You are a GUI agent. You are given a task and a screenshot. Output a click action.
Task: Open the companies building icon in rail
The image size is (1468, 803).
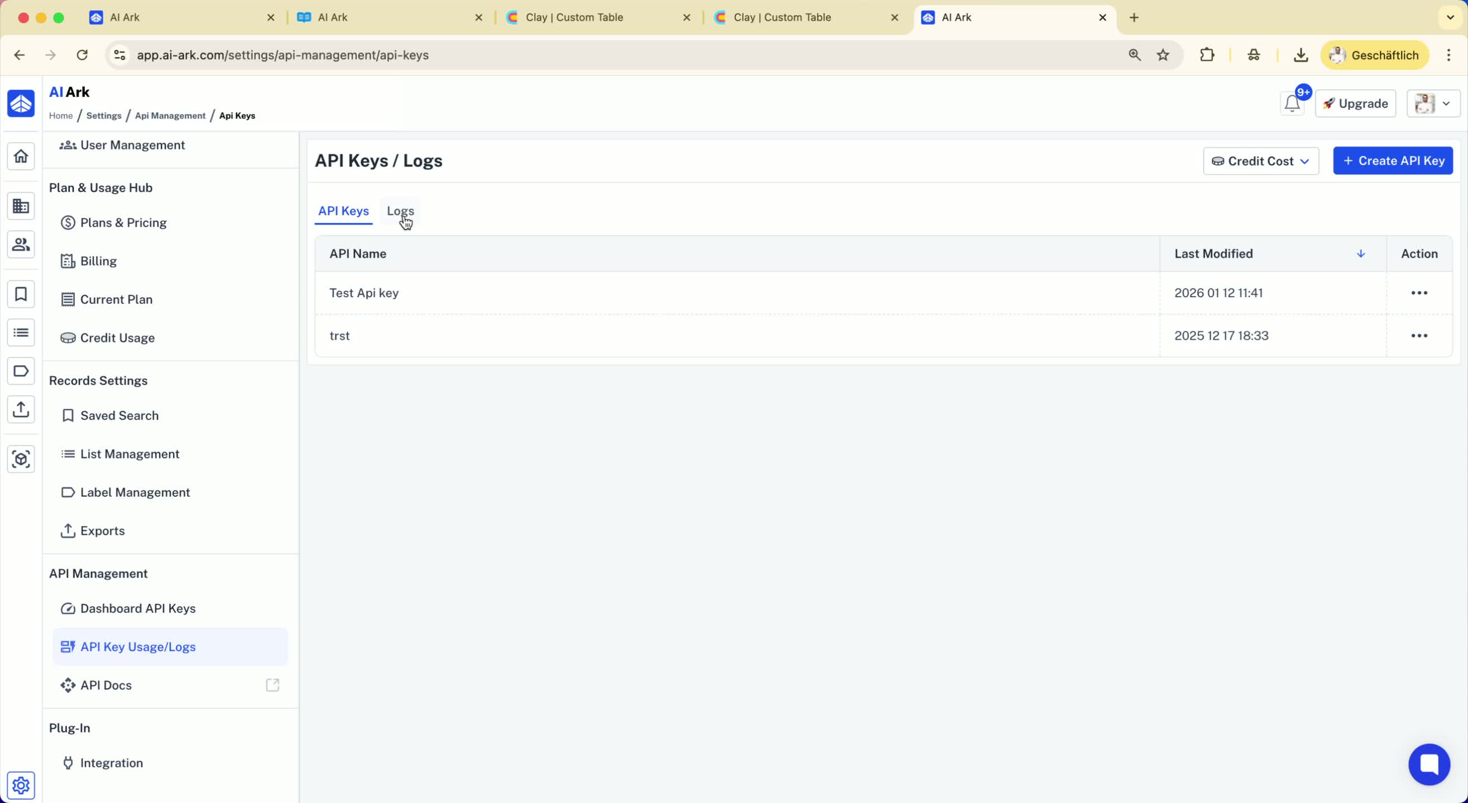pos(21,206)
